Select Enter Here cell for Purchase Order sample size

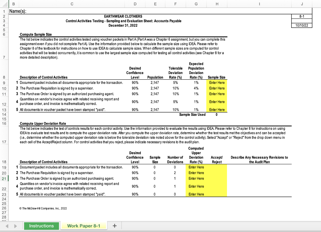click(x=217, y=93)
